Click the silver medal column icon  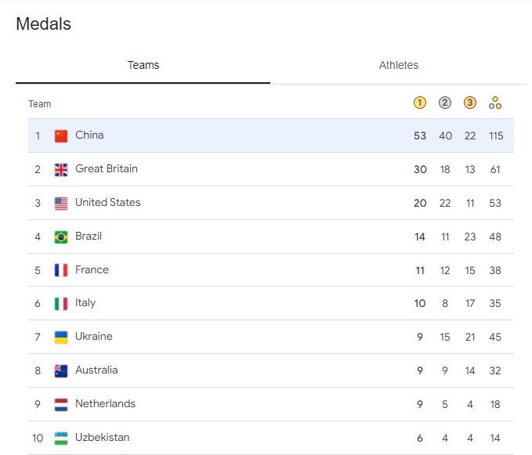pos(445,103)
